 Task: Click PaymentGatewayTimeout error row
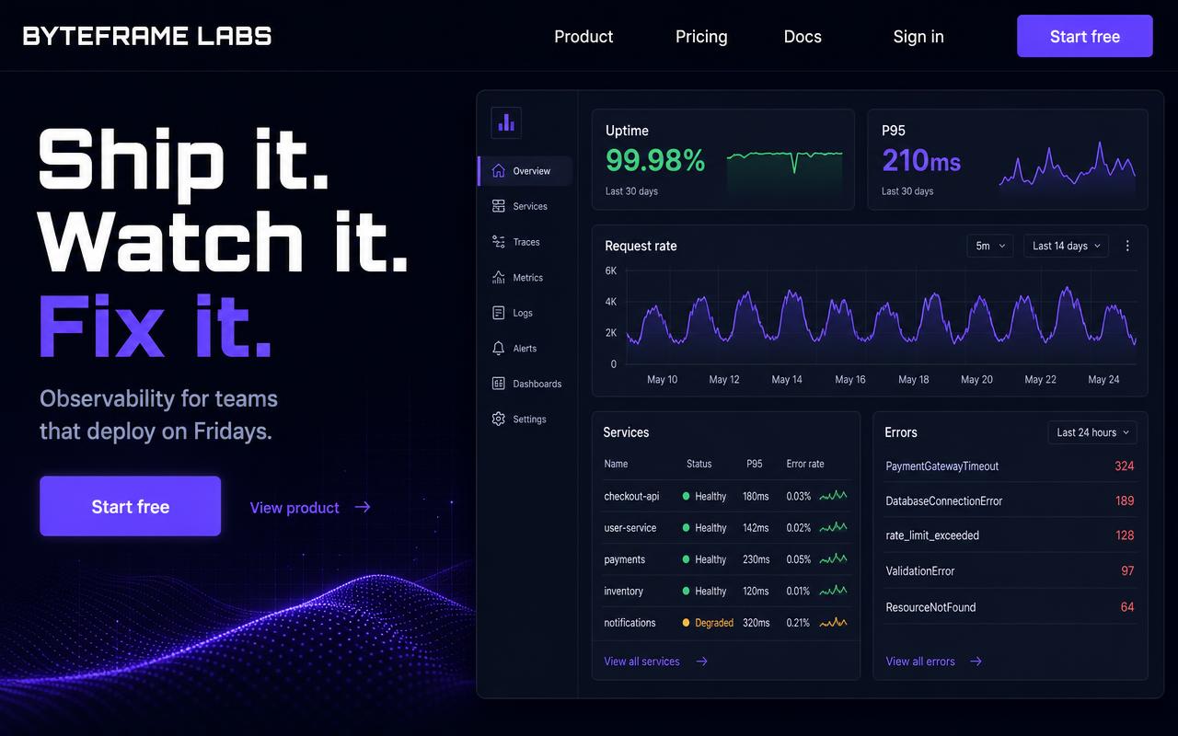[x=1010, y=466]
